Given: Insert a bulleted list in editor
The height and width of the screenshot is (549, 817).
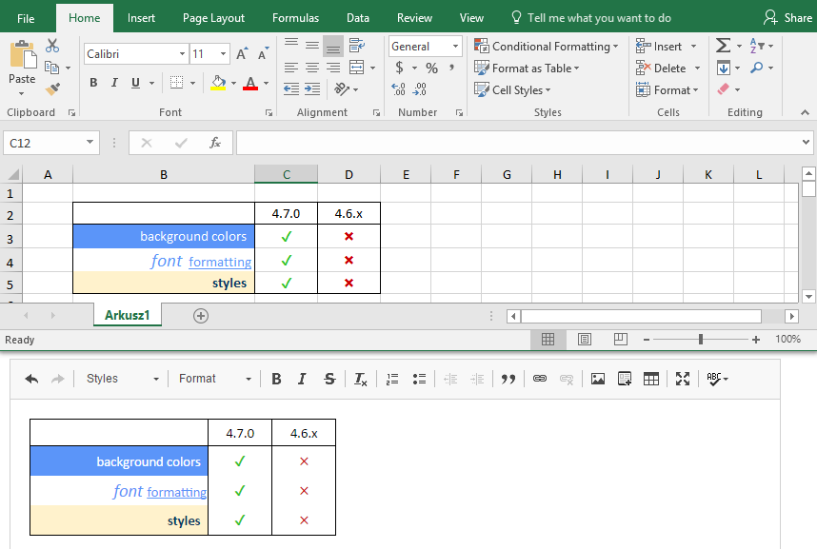Looking at the screenshot, I should coord(419,380).
